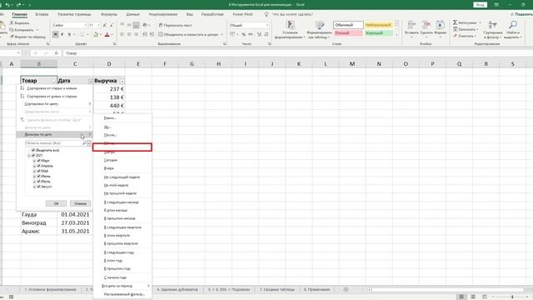Click the Clear (Очистить) eraser icon
Image resolution: width=533 pixels, height=300 pixels.
coord(456,36)
